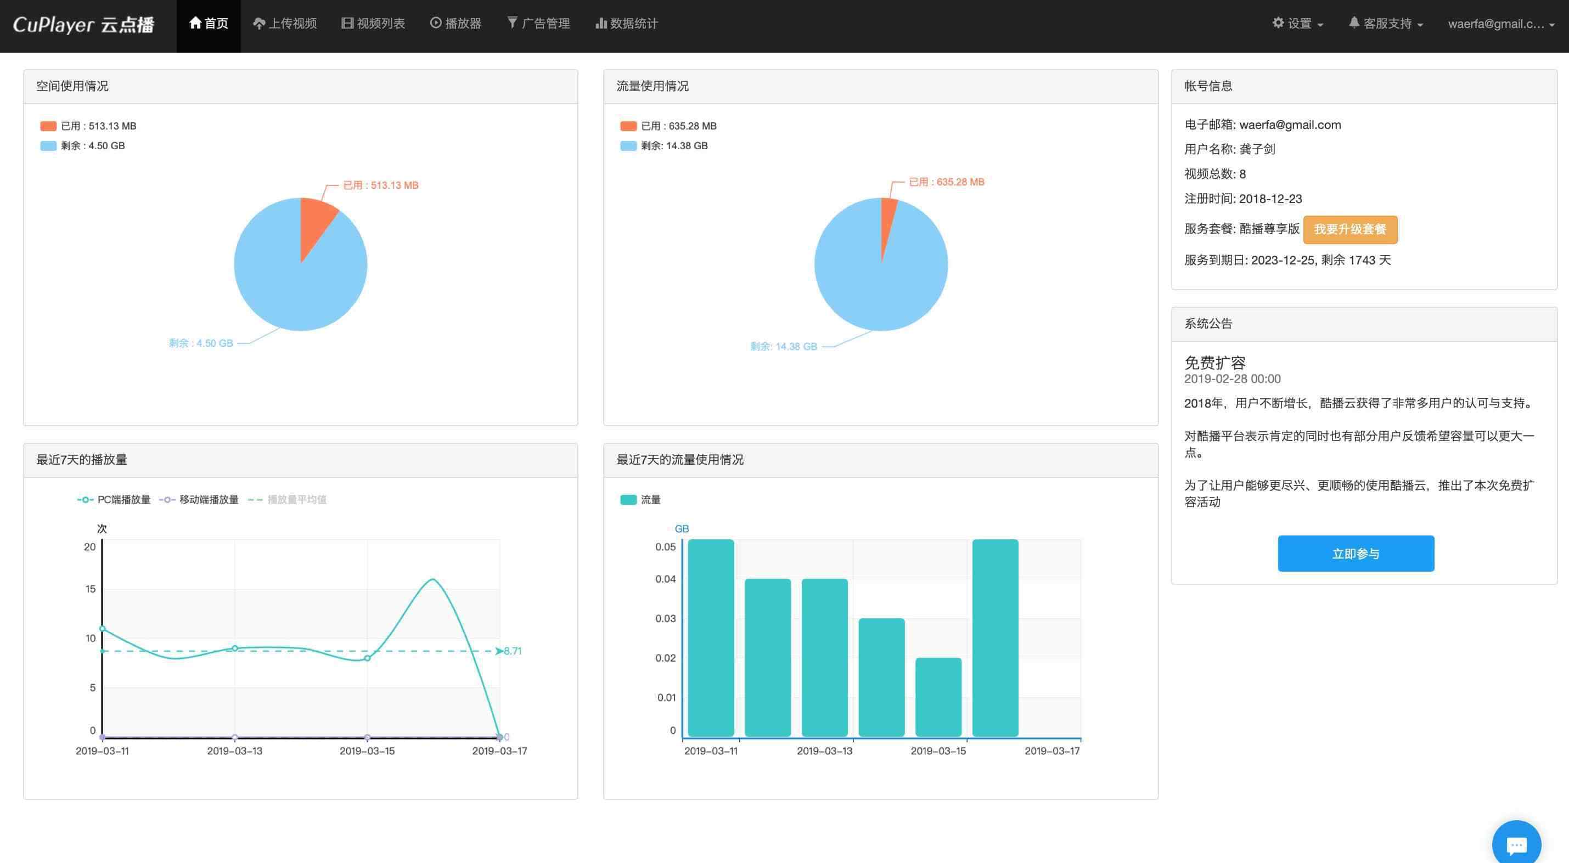Click the 最近7天的播放量 panel header
This screenshot has width=1569, height=863.
coord(300,460)
